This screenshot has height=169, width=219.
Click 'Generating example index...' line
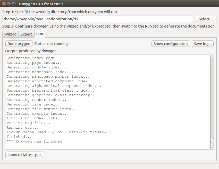(38, 113)
